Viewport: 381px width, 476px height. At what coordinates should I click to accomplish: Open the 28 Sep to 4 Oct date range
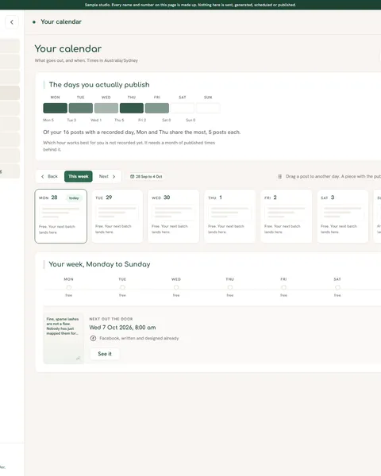tap(146, 176)
